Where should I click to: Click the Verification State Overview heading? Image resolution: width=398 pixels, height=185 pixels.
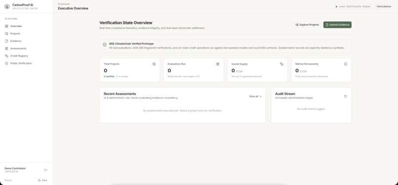pyautogui.click(x=126, y=23)
